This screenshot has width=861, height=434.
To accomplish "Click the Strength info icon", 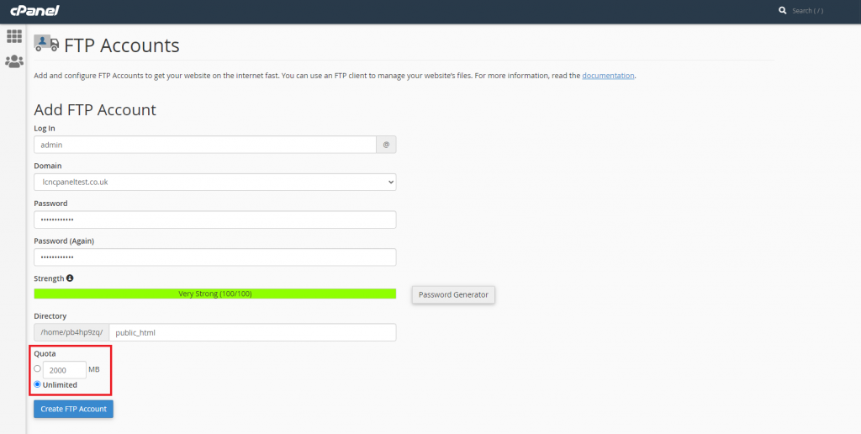I will [70, 278].
